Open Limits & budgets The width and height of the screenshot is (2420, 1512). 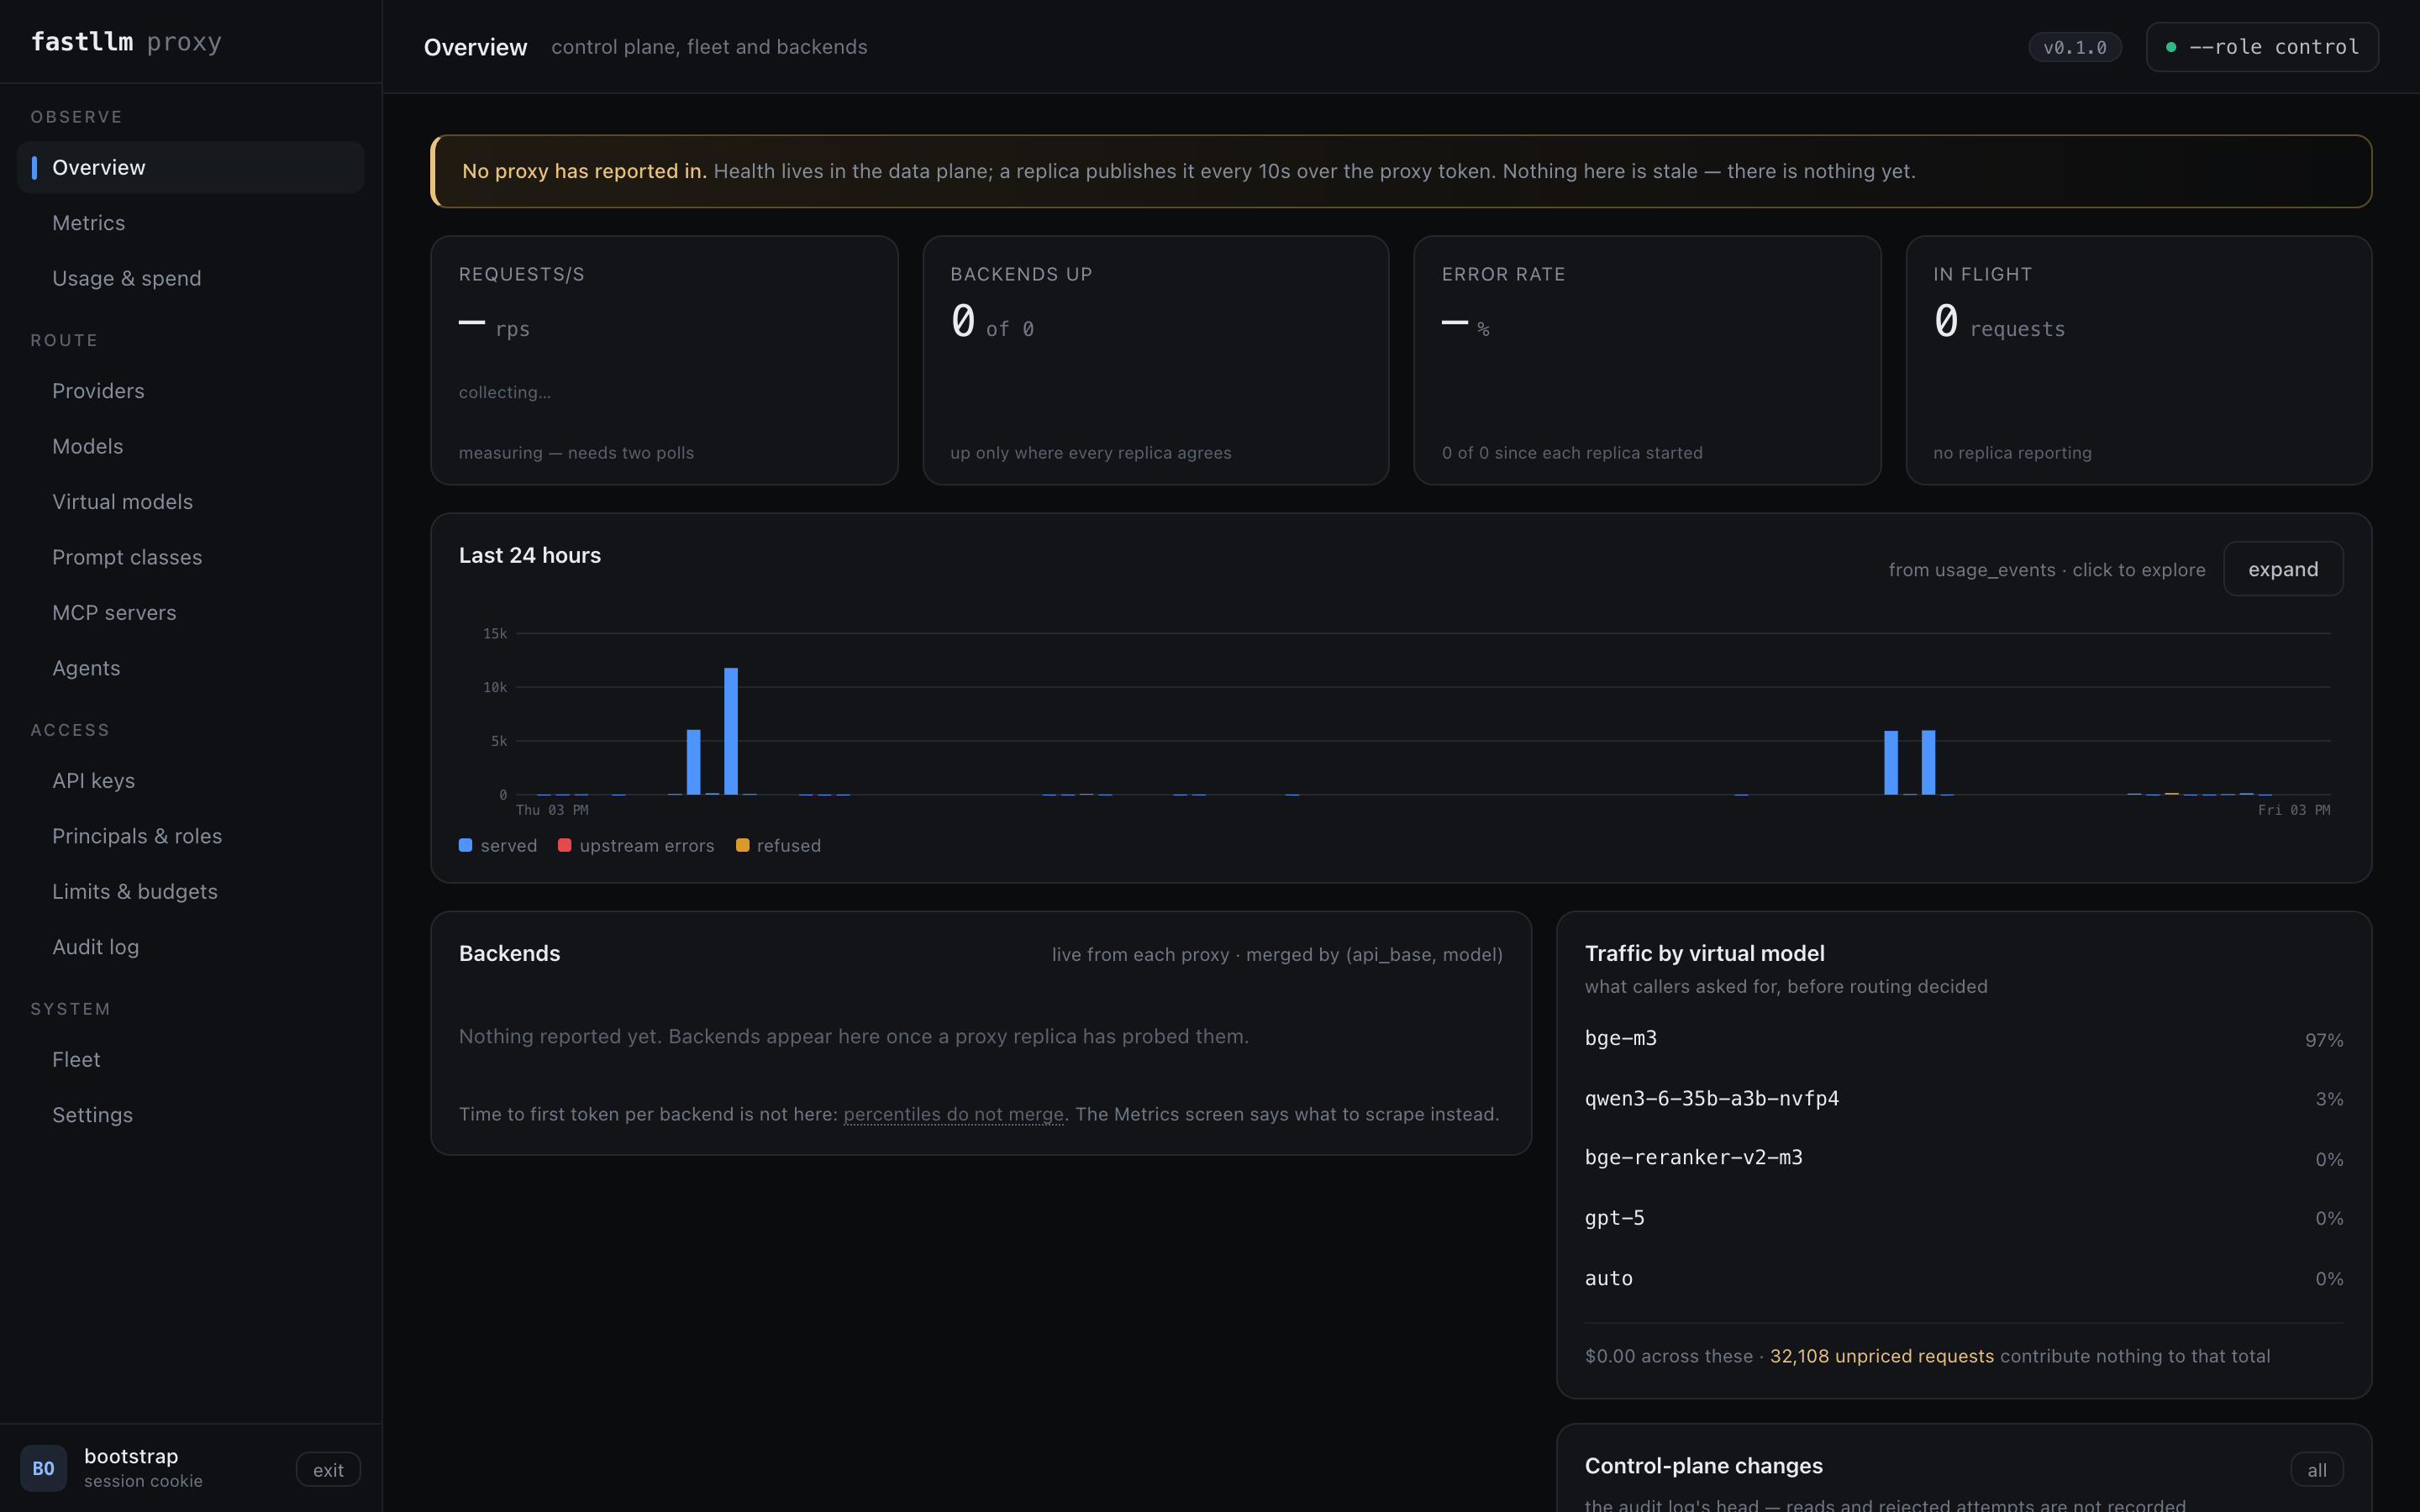point(190,892)
